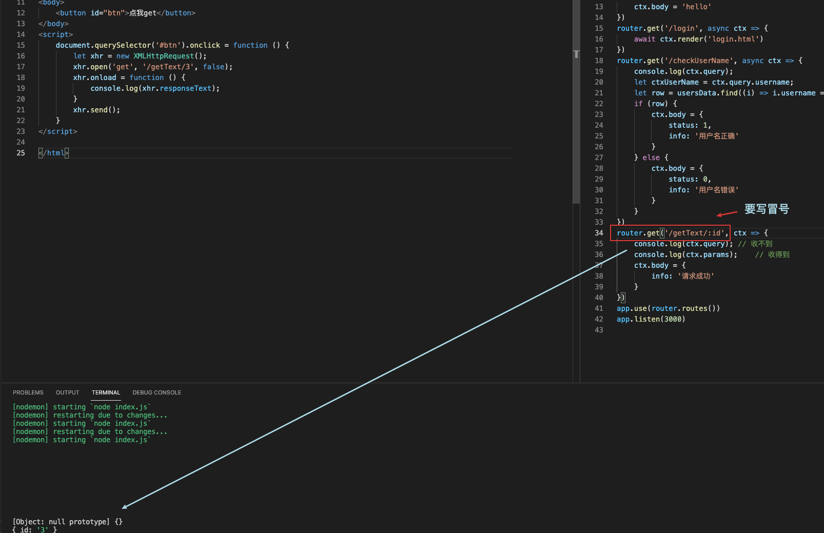Click the 'status: 0,' property line
Screen dimensions: 824x533
(690, 179)
